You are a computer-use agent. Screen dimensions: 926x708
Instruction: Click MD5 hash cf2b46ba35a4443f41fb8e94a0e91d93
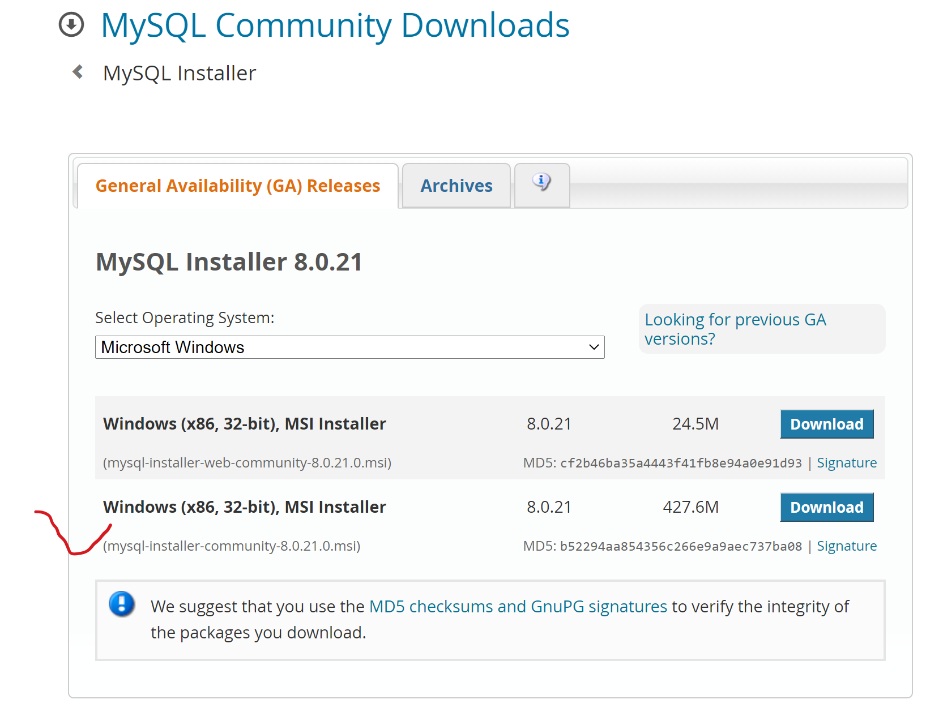click(681, 463)
